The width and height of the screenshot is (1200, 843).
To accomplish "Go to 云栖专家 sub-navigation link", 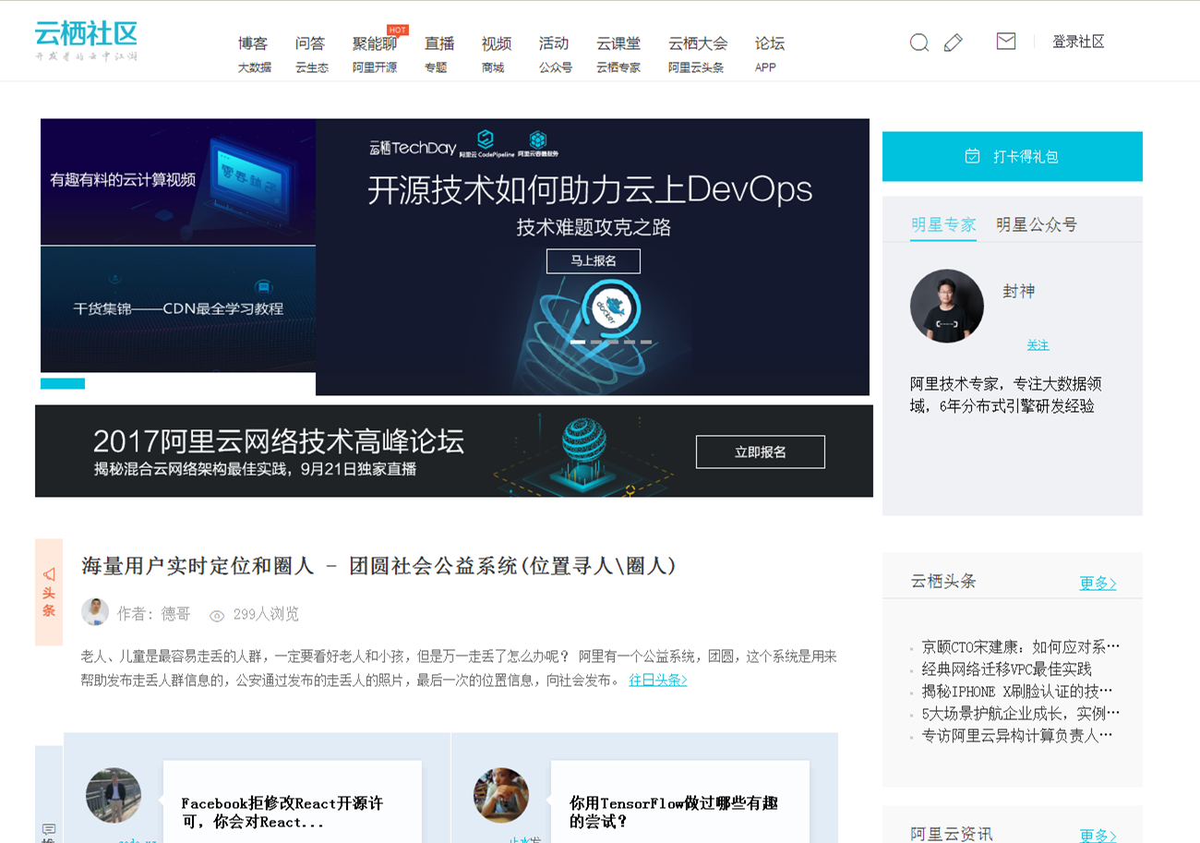I will (618, 67).
